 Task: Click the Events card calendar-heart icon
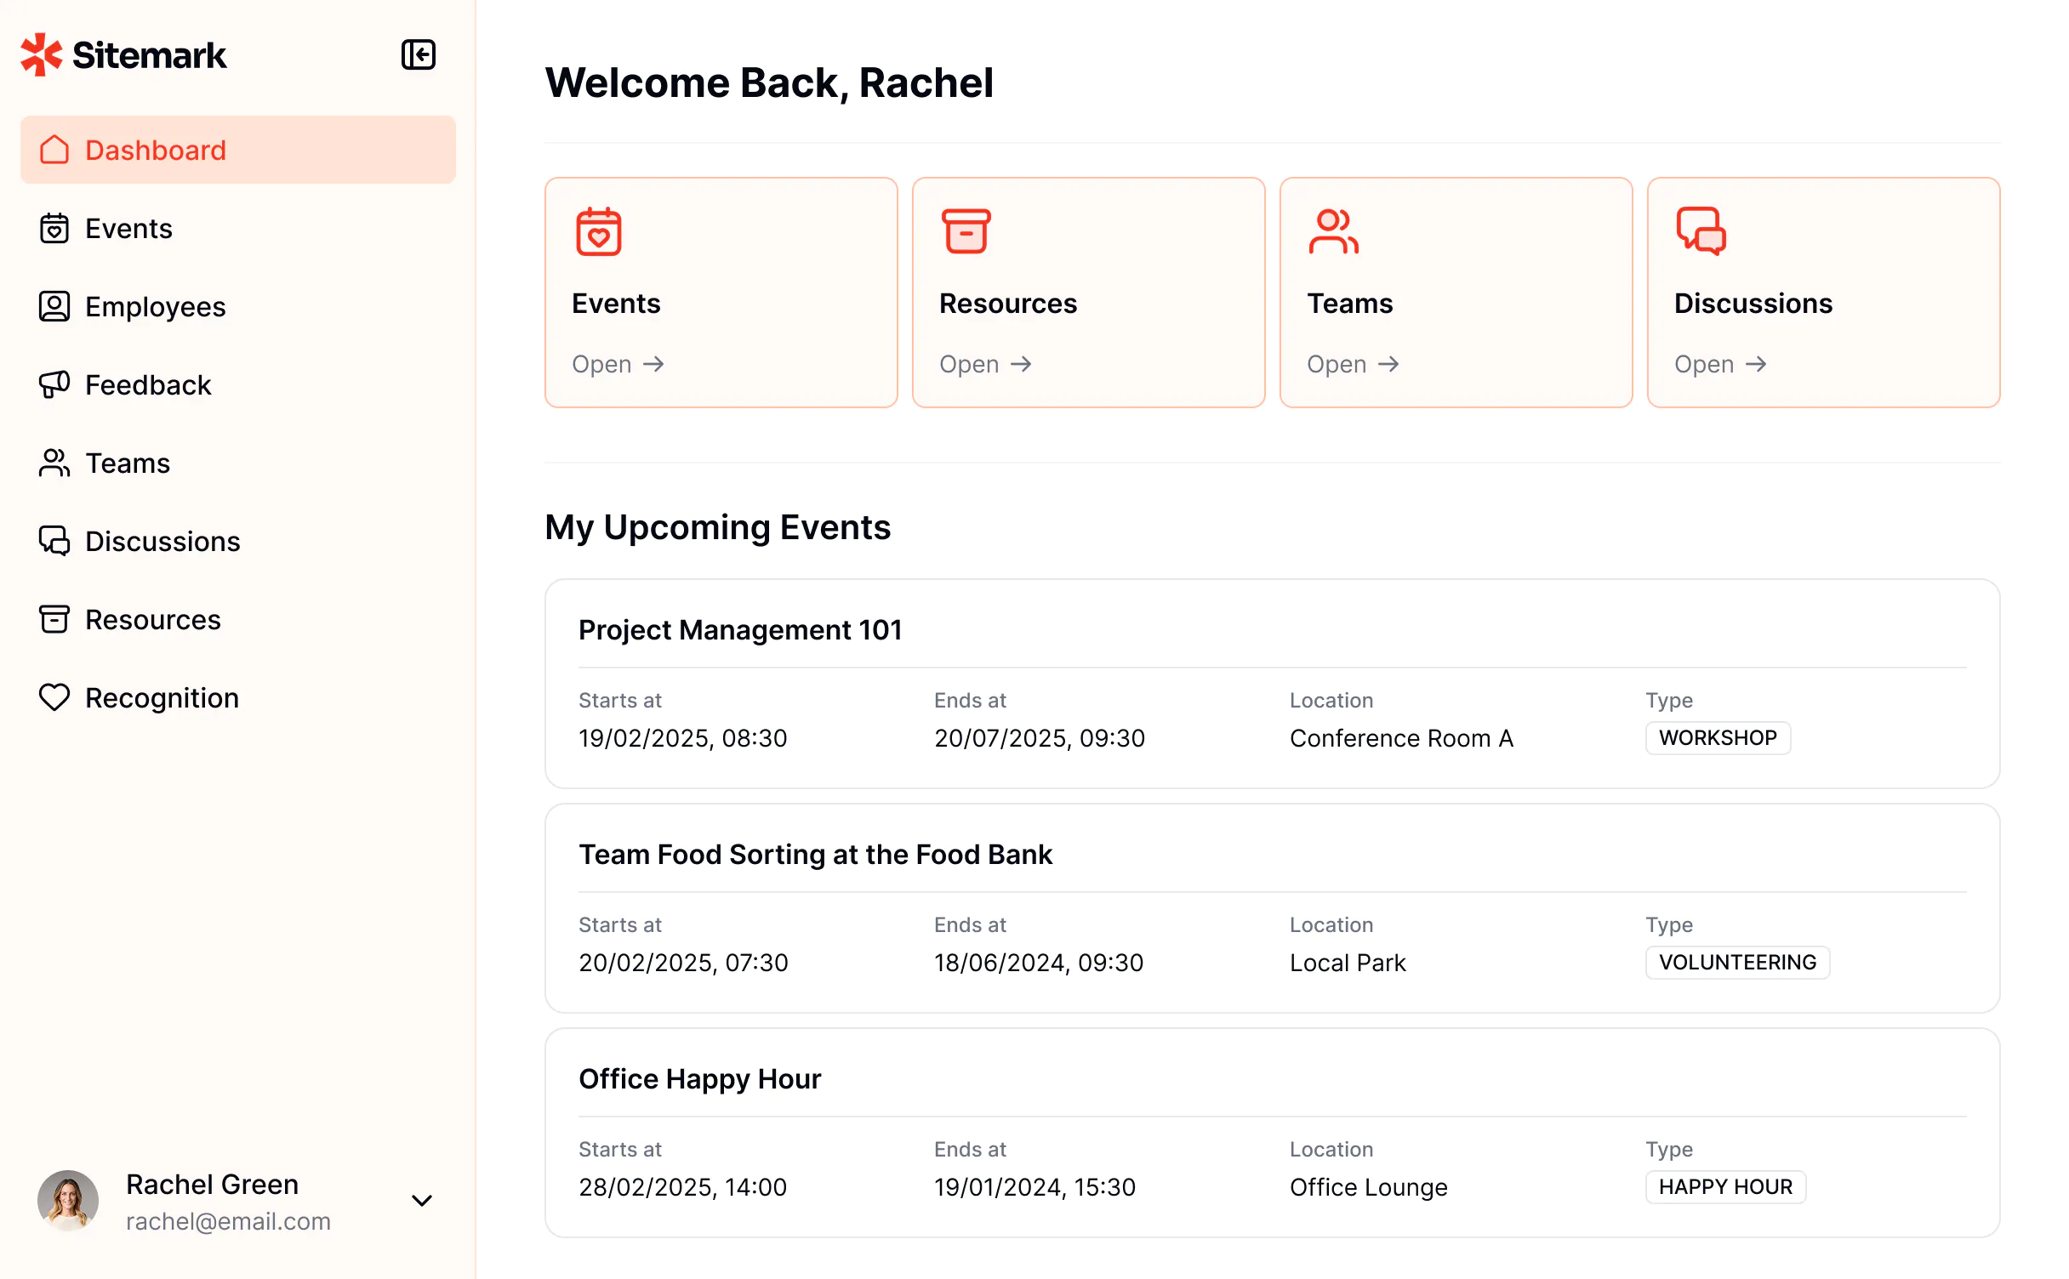pyautogui.click(x=599, y=231)
